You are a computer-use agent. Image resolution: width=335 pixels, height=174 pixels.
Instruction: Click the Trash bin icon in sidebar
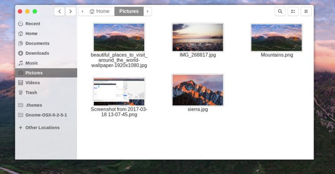[21, 92]
